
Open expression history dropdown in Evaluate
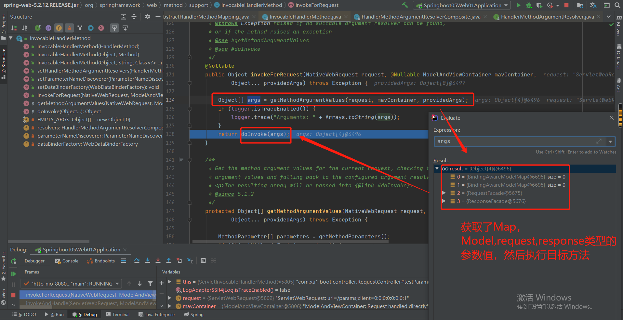click(611, 141)
